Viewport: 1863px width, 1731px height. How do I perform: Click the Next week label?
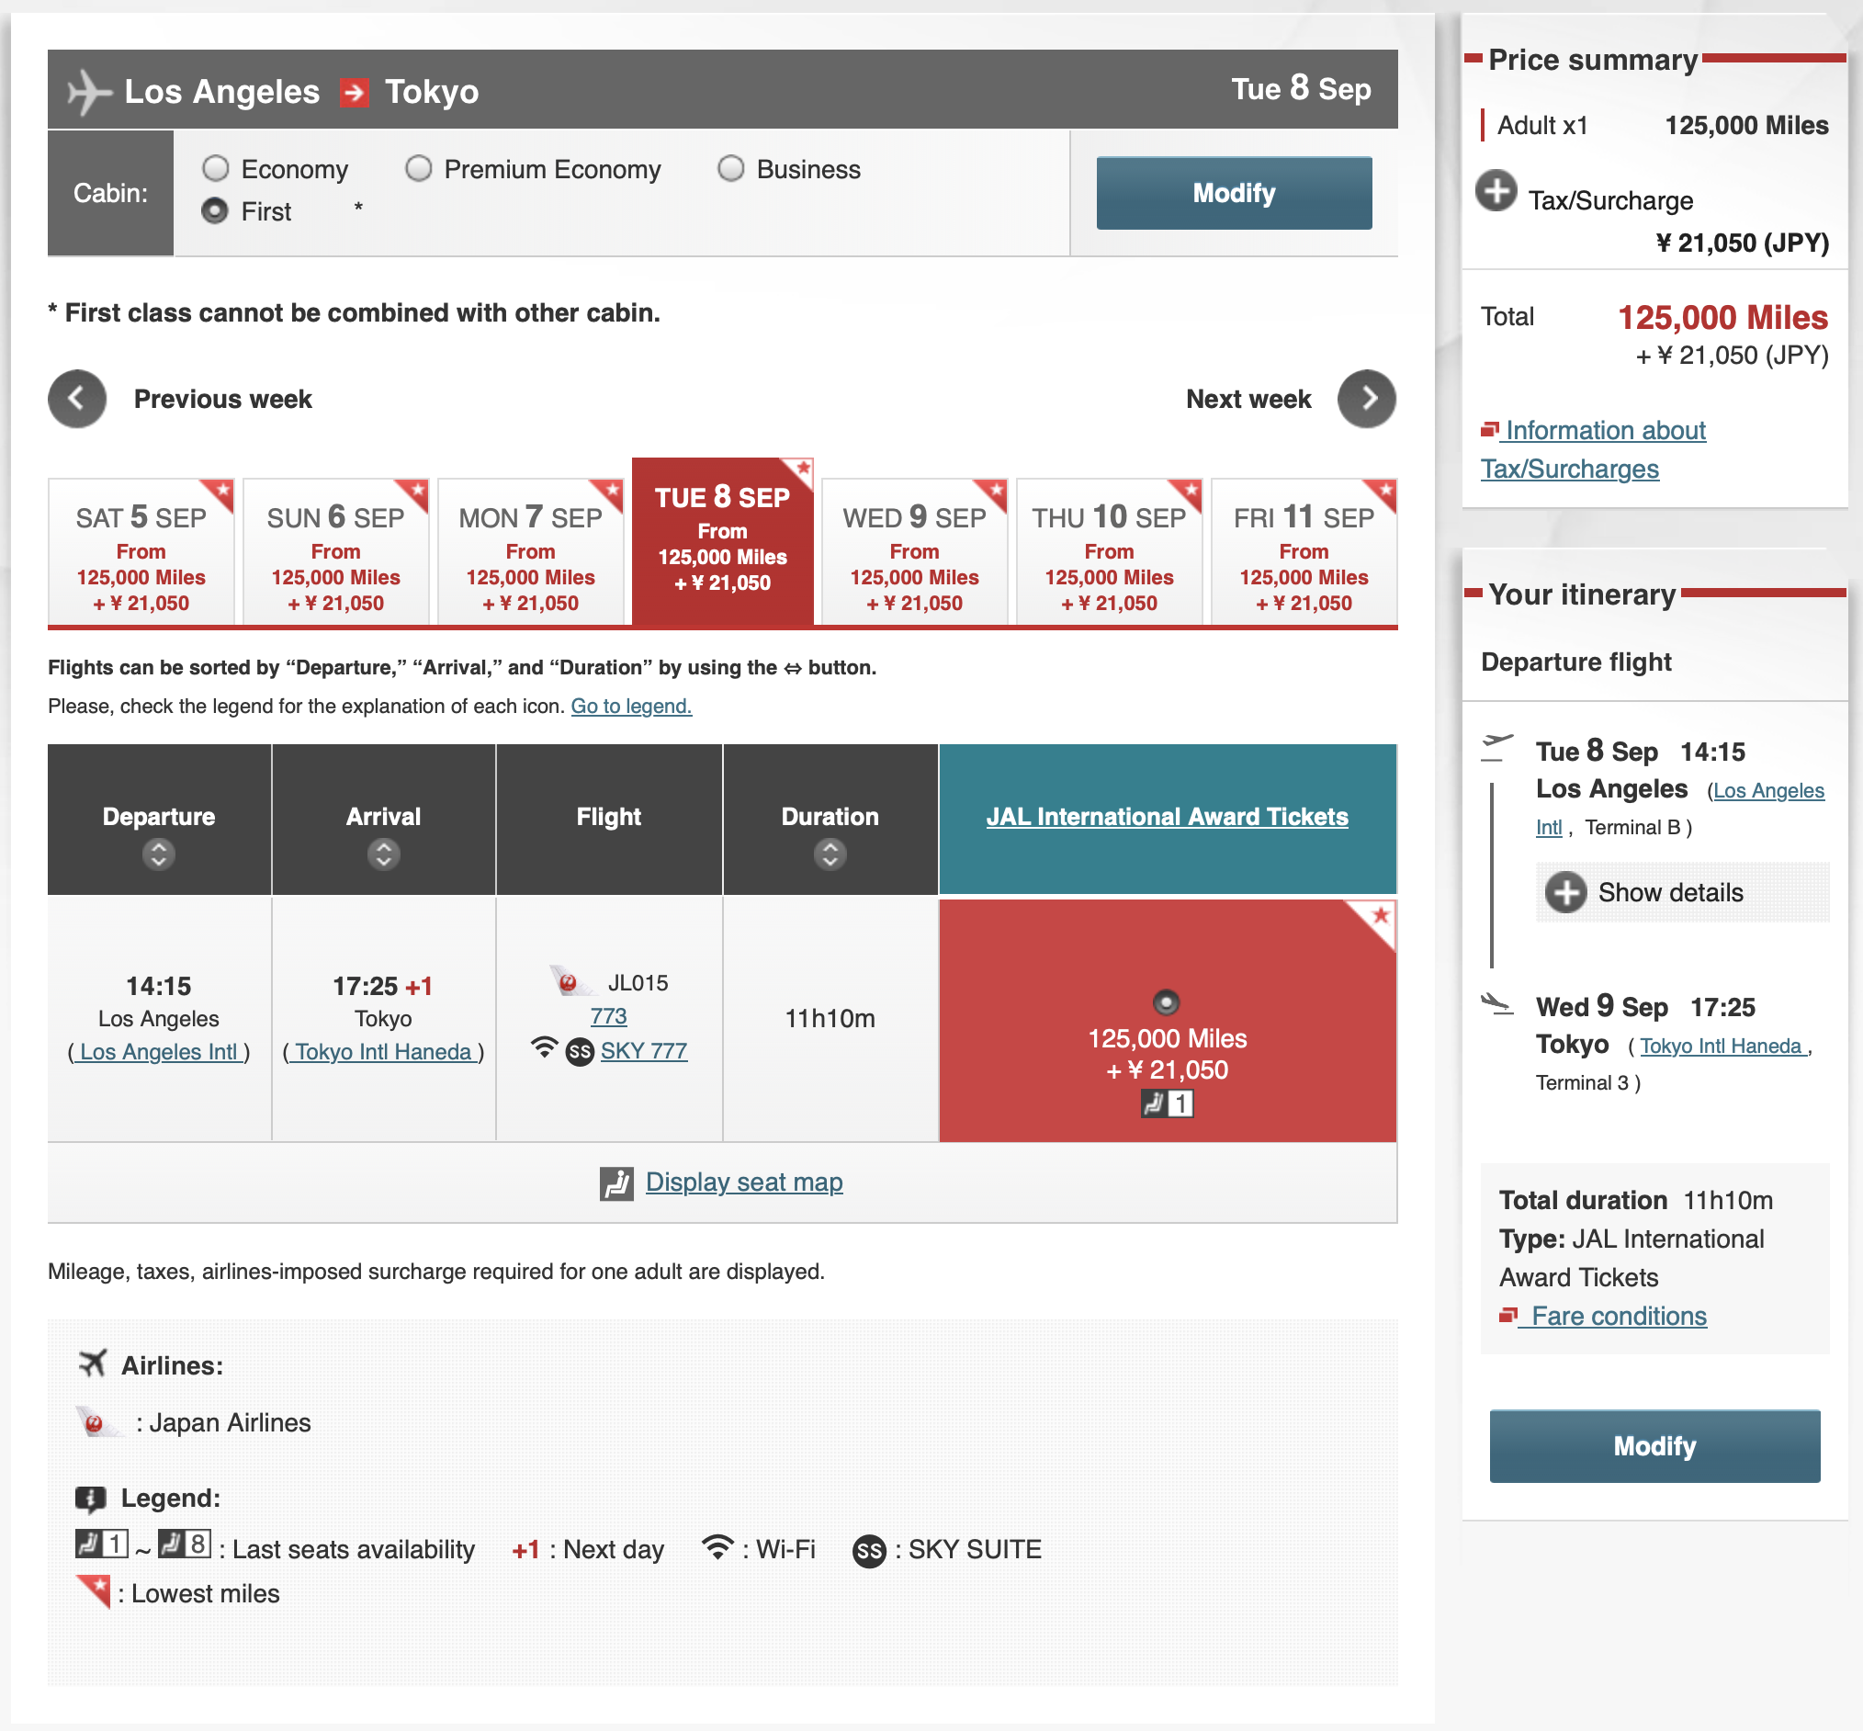(x=1248, y=399)
